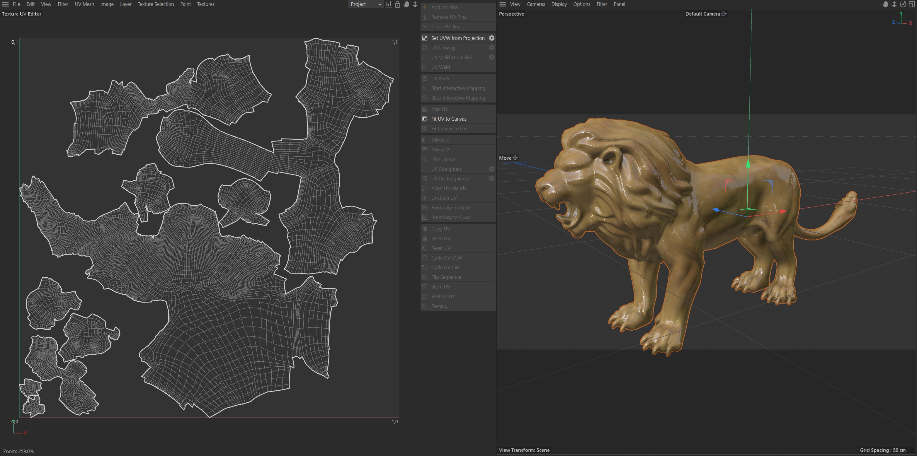Open the Cameras menu in viewport
This screenshot has width=917, height=456.
[536, 4]
